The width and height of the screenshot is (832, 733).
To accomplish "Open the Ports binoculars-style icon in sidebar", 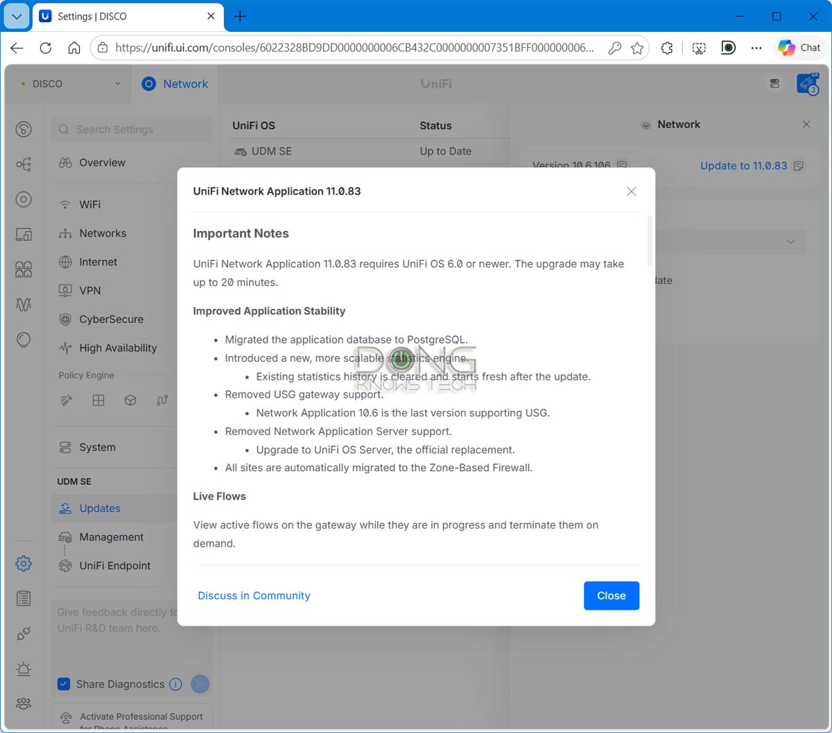I will pos(24,270).
